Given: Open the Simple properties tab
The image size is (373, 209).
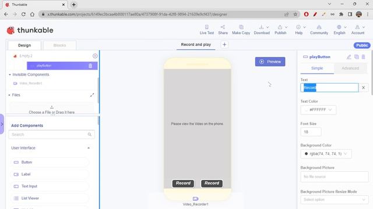Looking at the screenshot, I should tap(317, 69).
